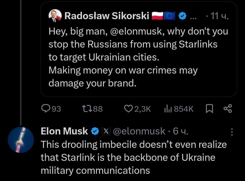
Task: Open Elon Musk's rocket avatar
Action: 21,139
